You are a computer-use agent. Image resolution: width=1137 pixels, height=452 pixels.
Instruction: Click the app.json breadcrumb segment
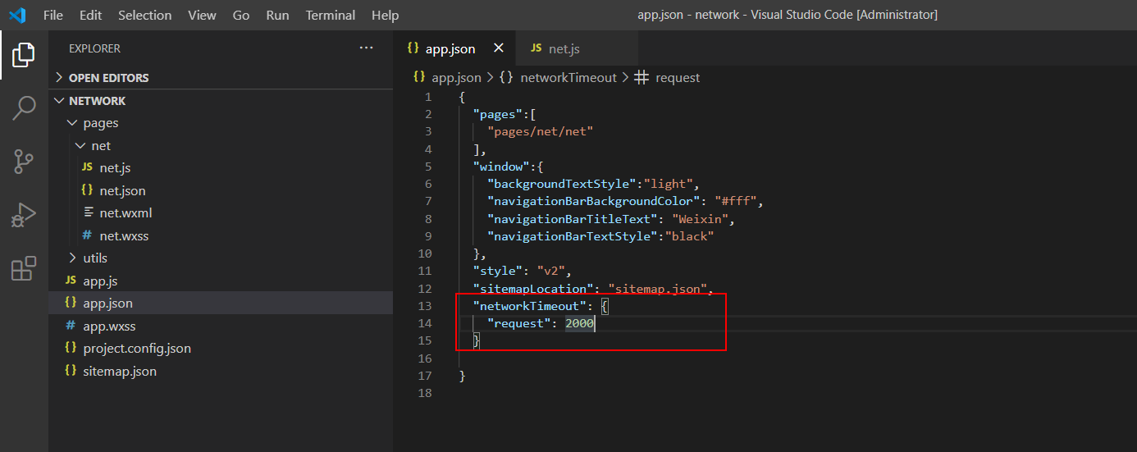(456, 77)
